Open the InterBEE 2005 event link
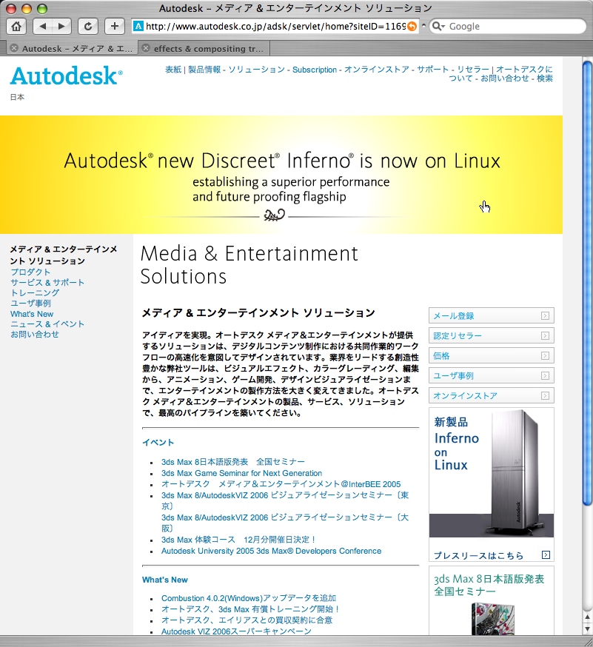Screen dimensions: 593x647 281,484
